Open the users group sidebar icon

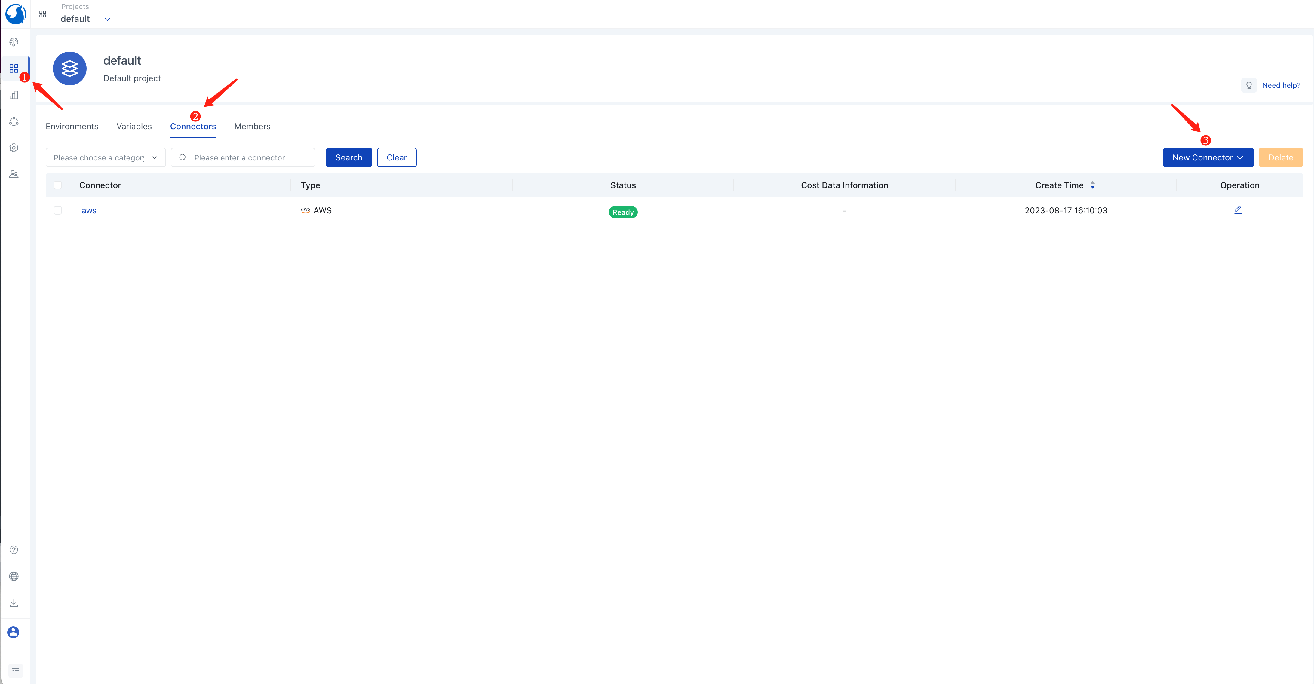[x=14, y=174]
